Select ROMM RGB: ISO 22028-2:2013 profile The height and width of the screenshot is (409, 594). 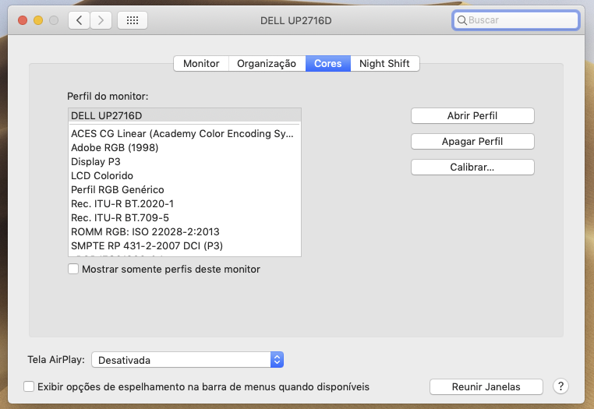[185, 232]
